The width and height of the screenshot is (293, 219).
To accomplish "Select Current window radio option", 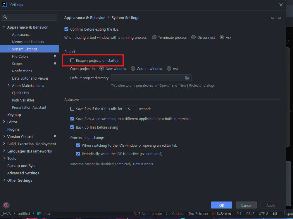I will click(x=133, y=69).
